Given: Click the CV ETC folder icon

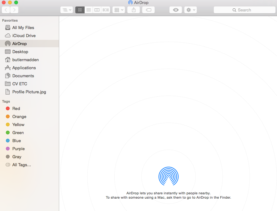Looking at the screenshot, I should click(x=8, y=83).
